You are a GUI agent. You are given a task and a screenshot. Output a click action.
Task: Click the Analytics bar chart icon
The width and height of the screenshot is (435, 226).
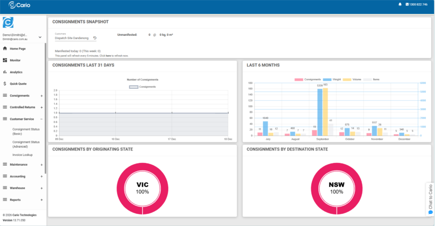(x=5, y=72)
